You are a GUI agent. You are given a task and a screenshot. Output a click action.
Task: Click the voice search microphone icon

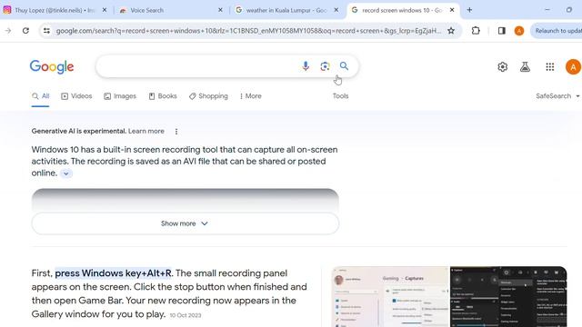306,66
